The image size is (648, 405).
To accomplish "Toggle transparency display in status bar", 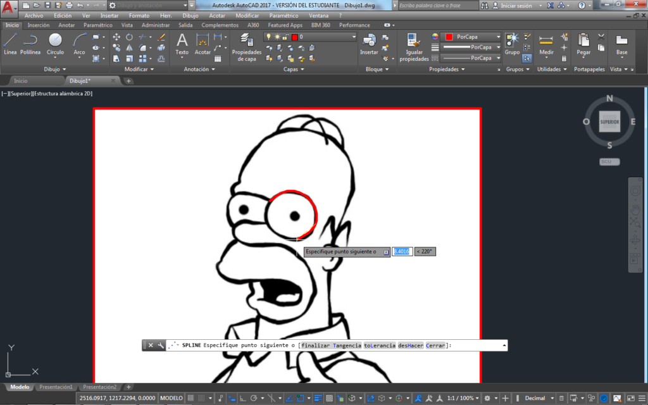I will [329, 399].
